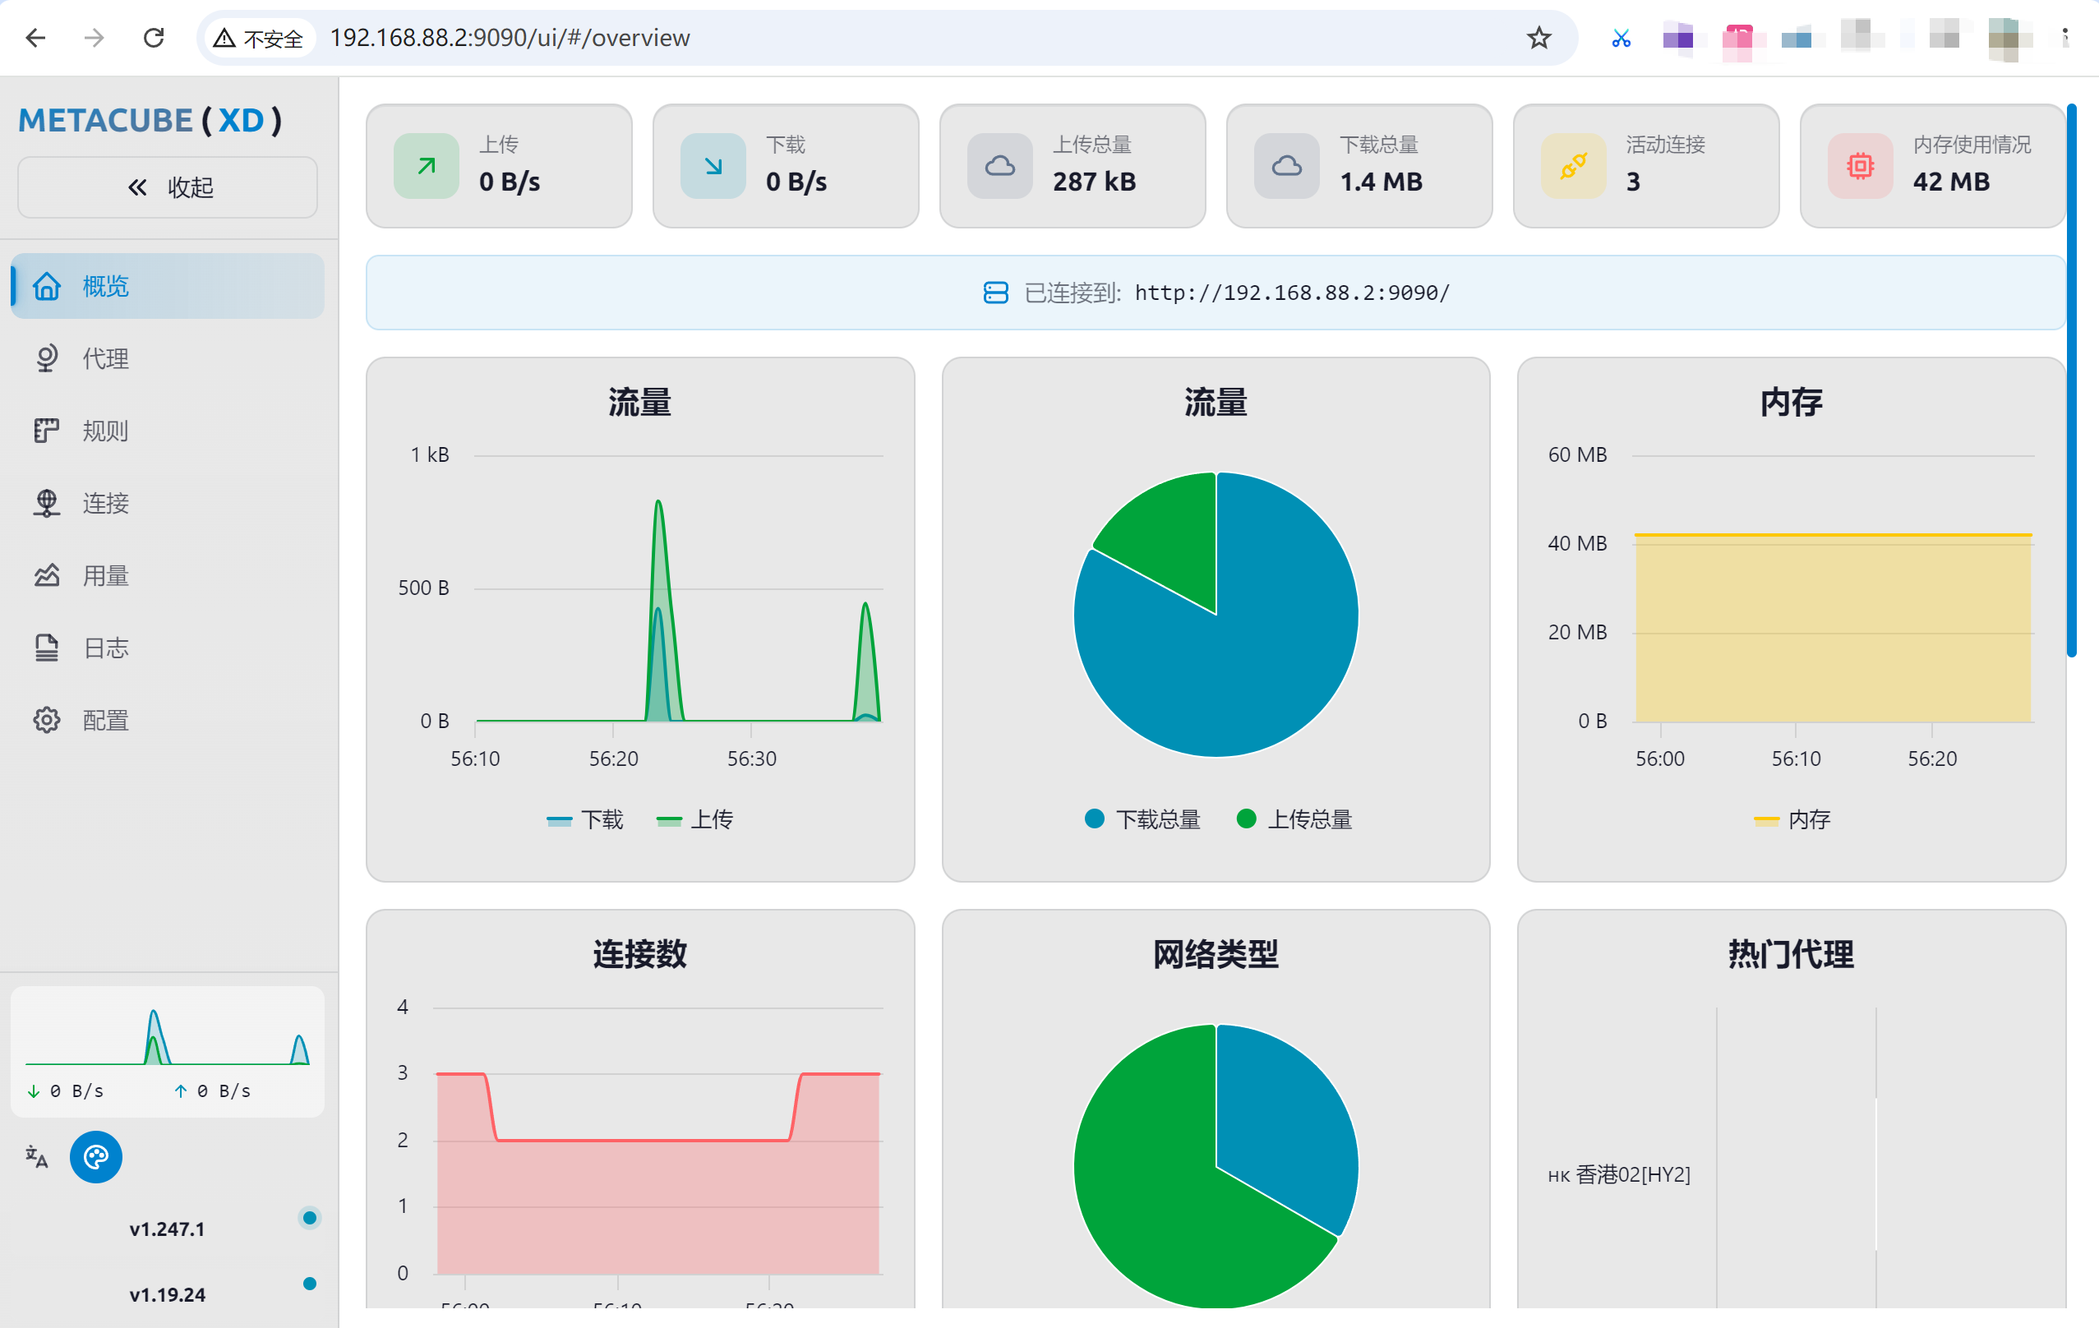Open the 日志 logs page
This screenshot has width=2099, height=1328.
coord(168,648)
